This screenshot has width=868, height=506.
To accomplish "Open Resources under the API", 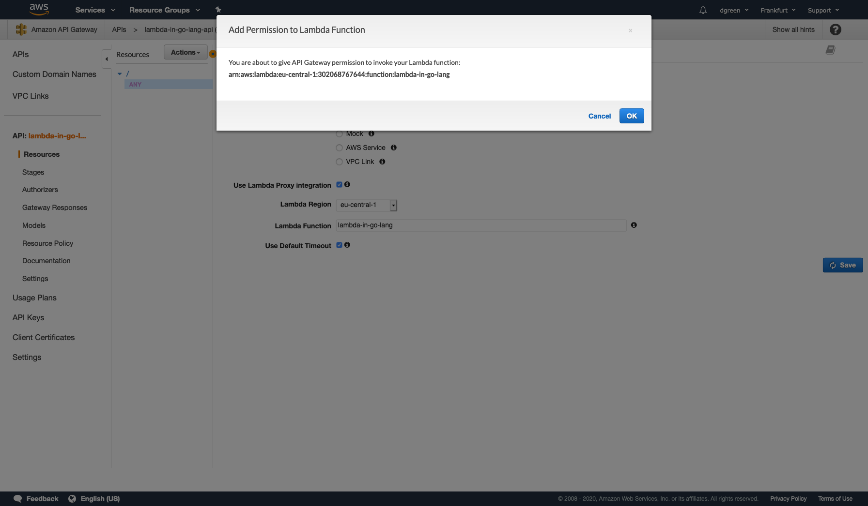I will [42, 154].
